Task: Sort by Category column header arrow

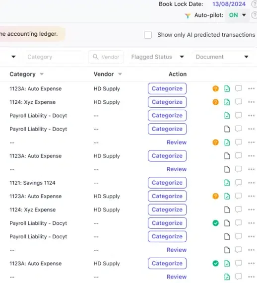Action: (x=42, y=74)
